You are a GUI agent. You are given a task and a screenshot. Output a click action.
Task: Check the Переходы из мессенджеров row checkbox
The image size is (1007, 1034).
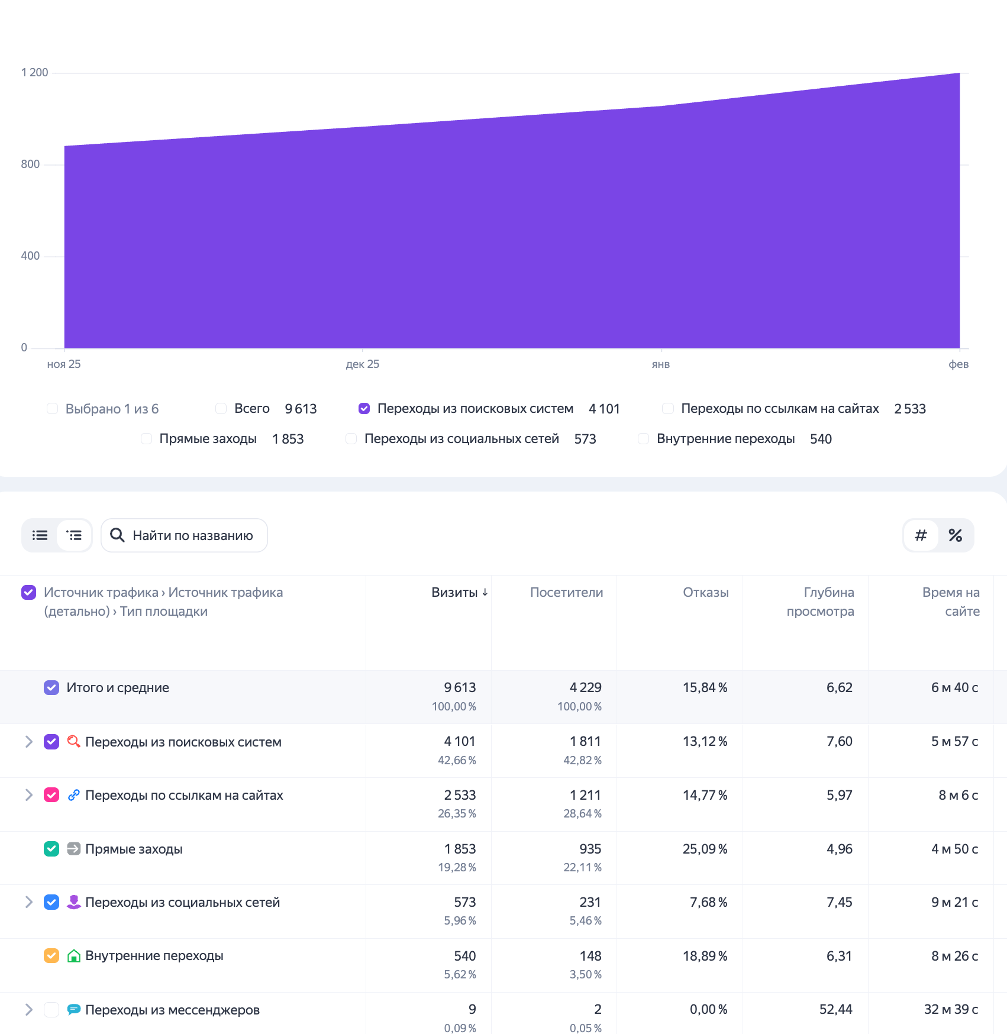click(51, 1010)
